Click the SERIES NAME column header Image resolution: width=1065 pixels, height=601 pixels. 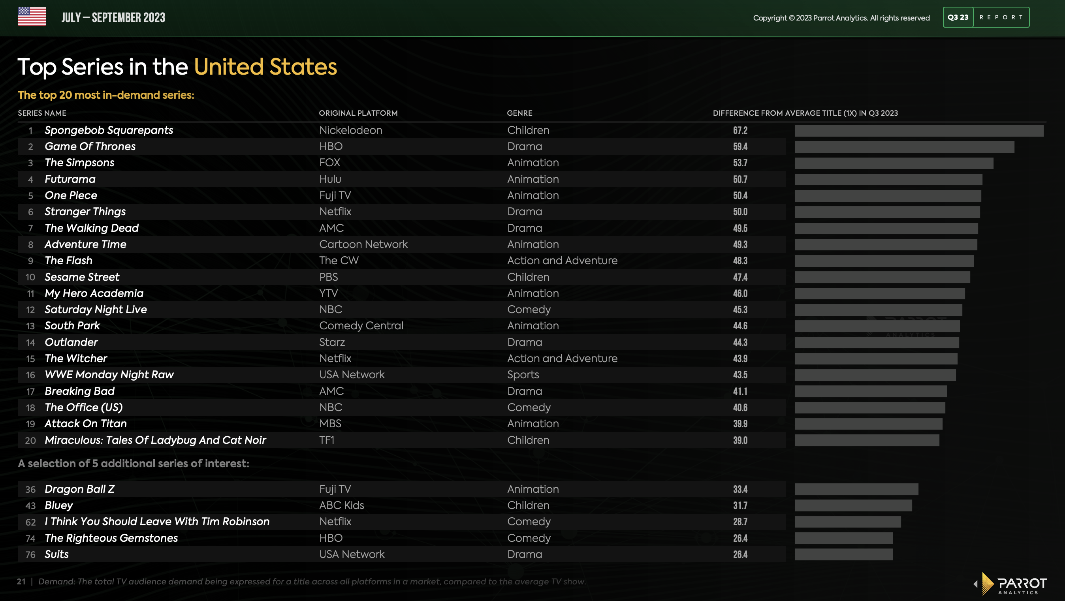point(42,113)
